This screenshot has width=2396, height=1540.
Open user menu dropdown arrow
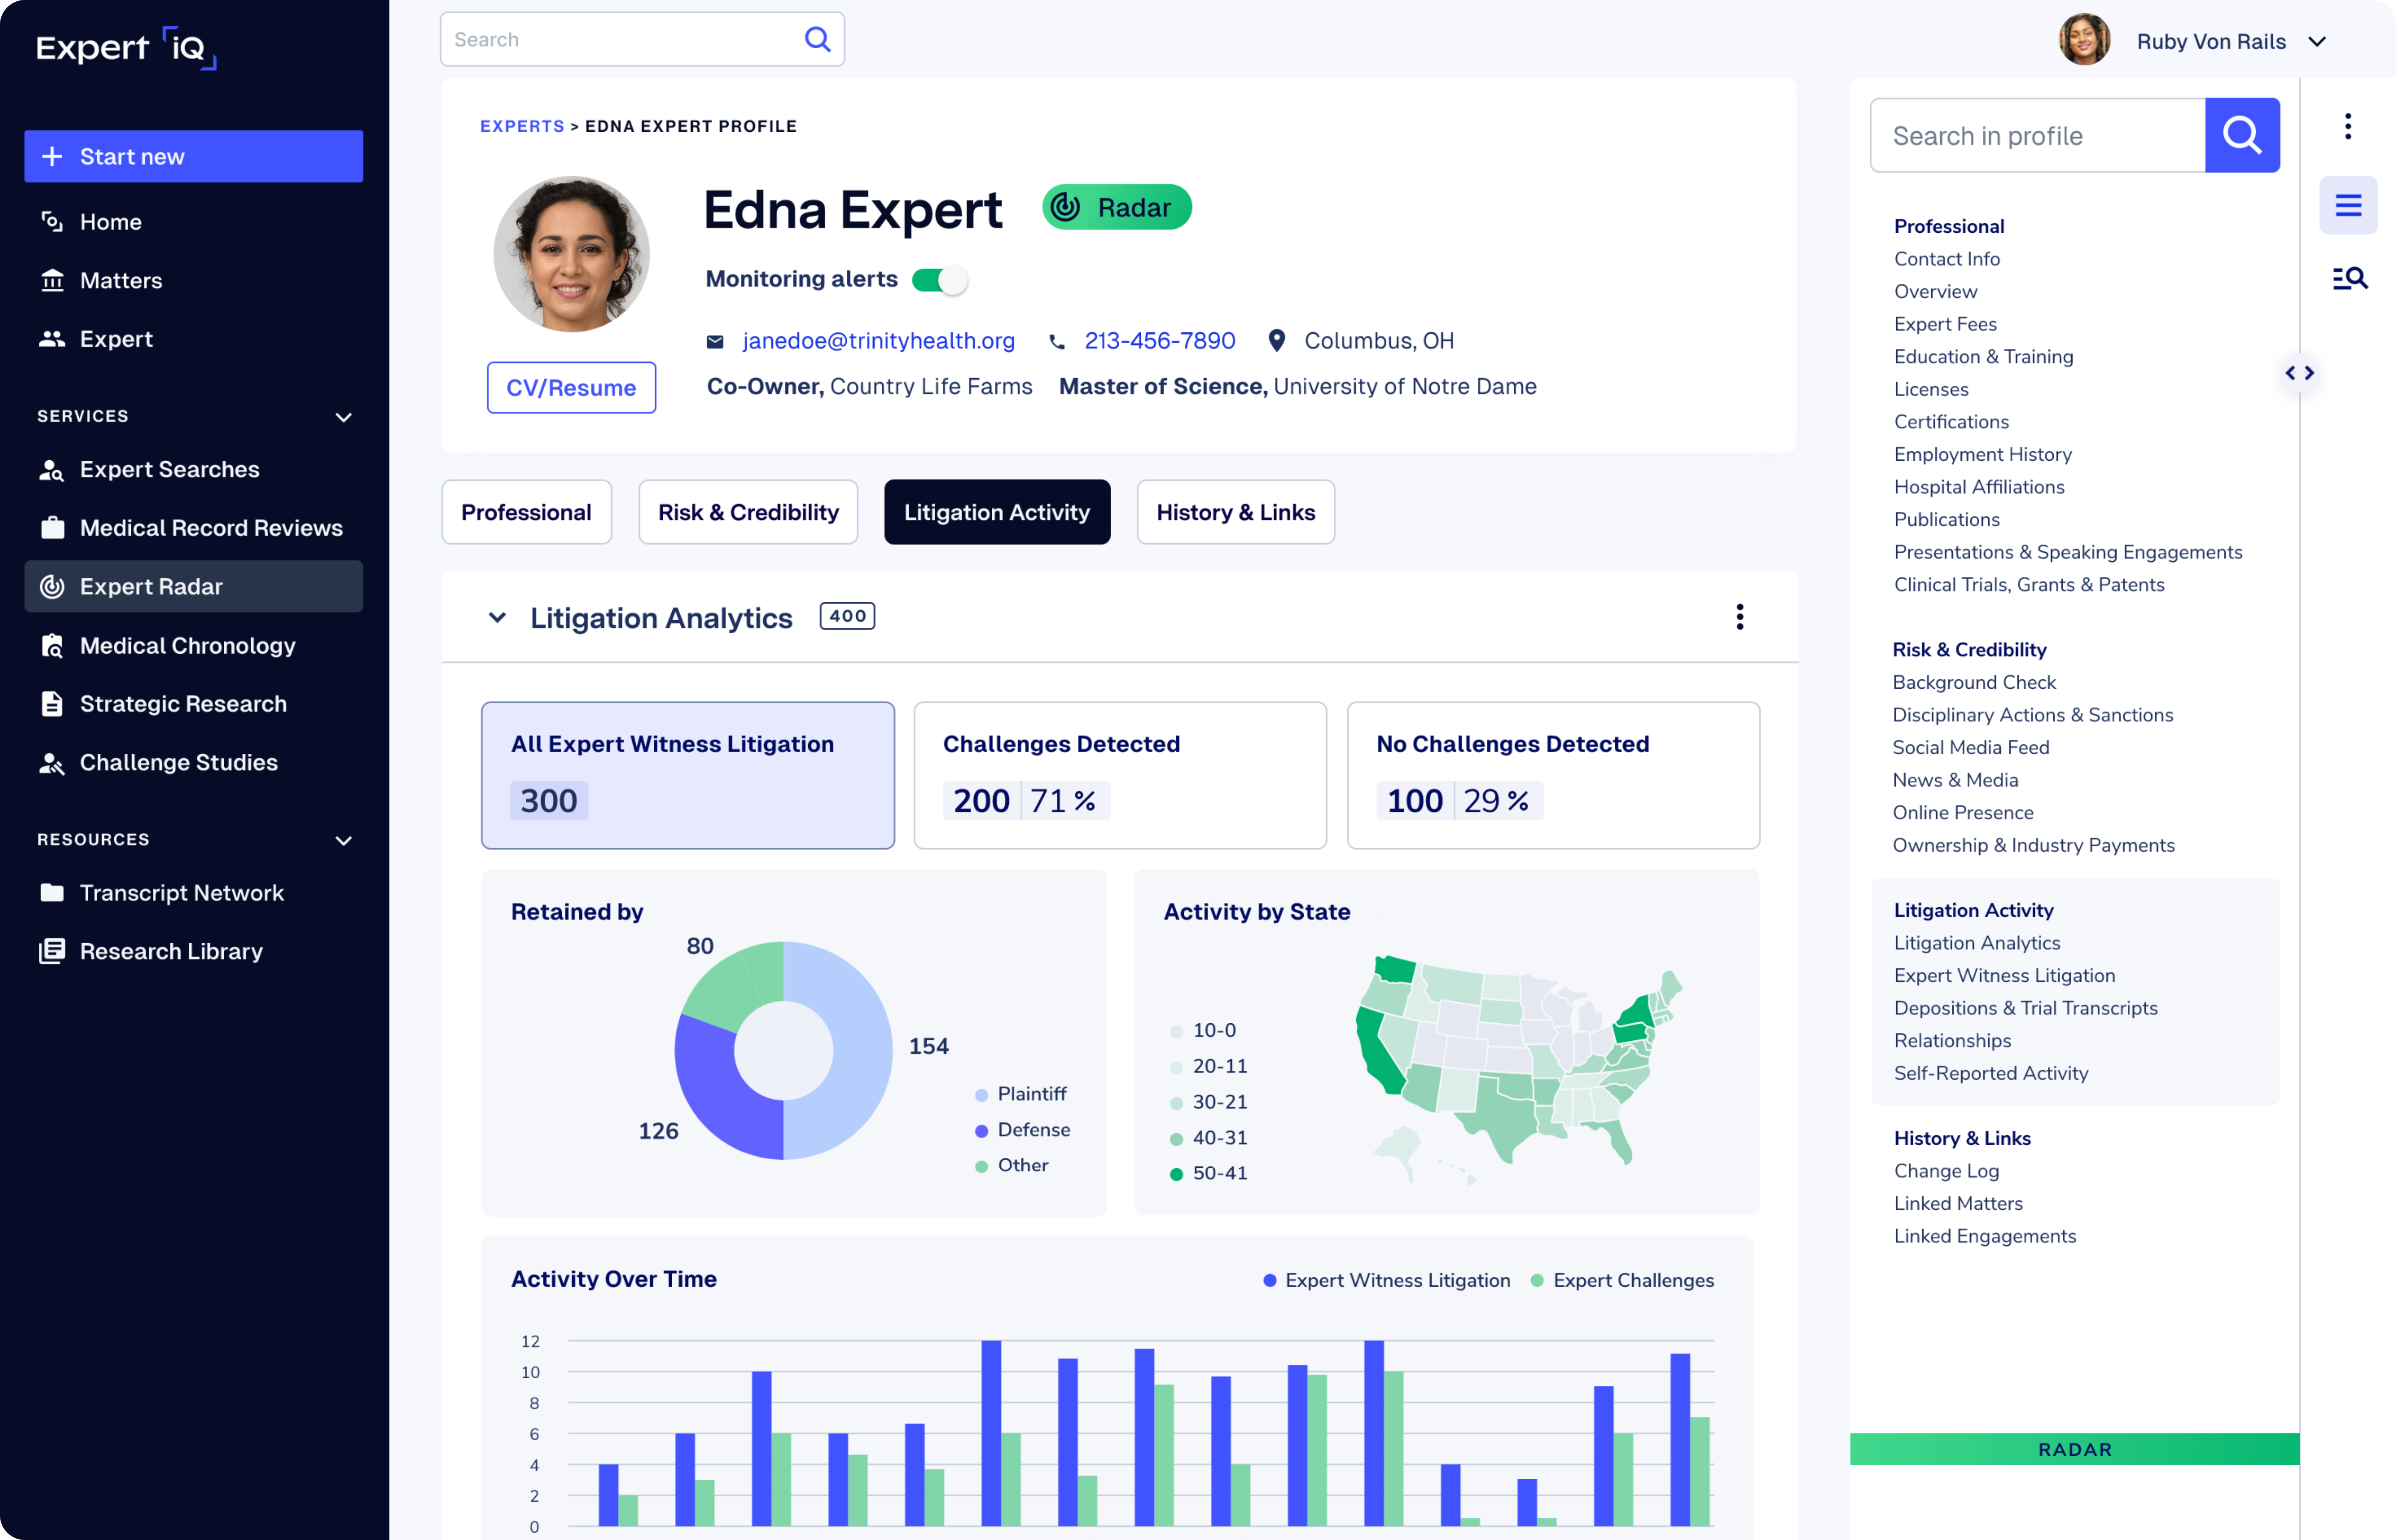point(2317,42)
